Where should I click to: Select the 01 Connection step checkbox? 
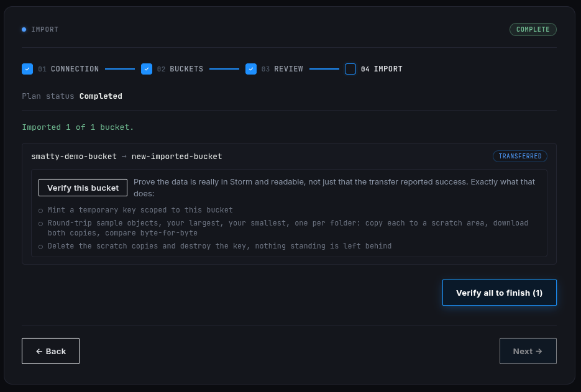[27, 69]
